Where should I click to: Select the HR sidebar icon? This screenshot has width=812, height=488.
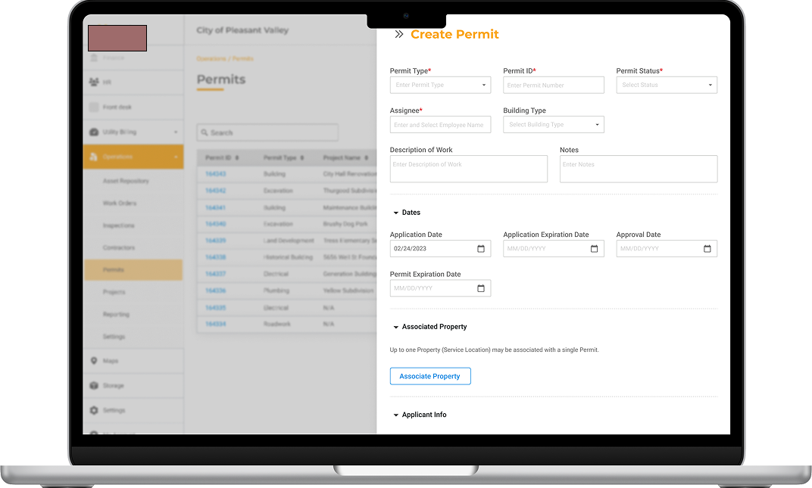pos(92,81)
